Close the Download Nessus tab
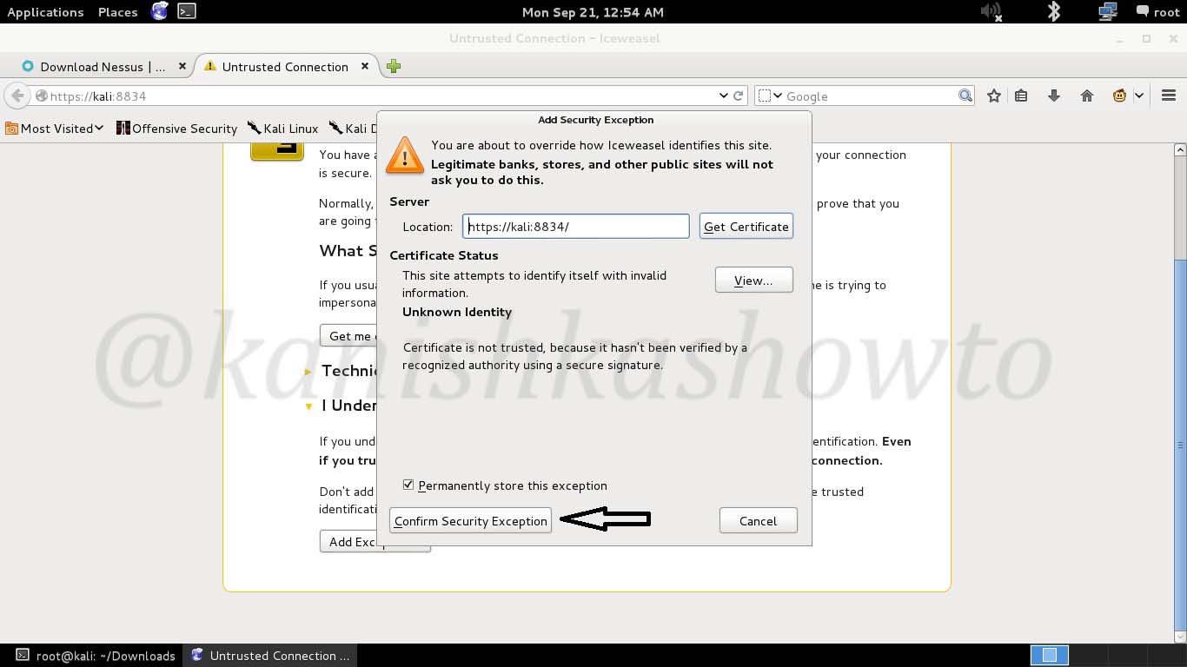Viewport: 1187px width, 667px height. 182,66
